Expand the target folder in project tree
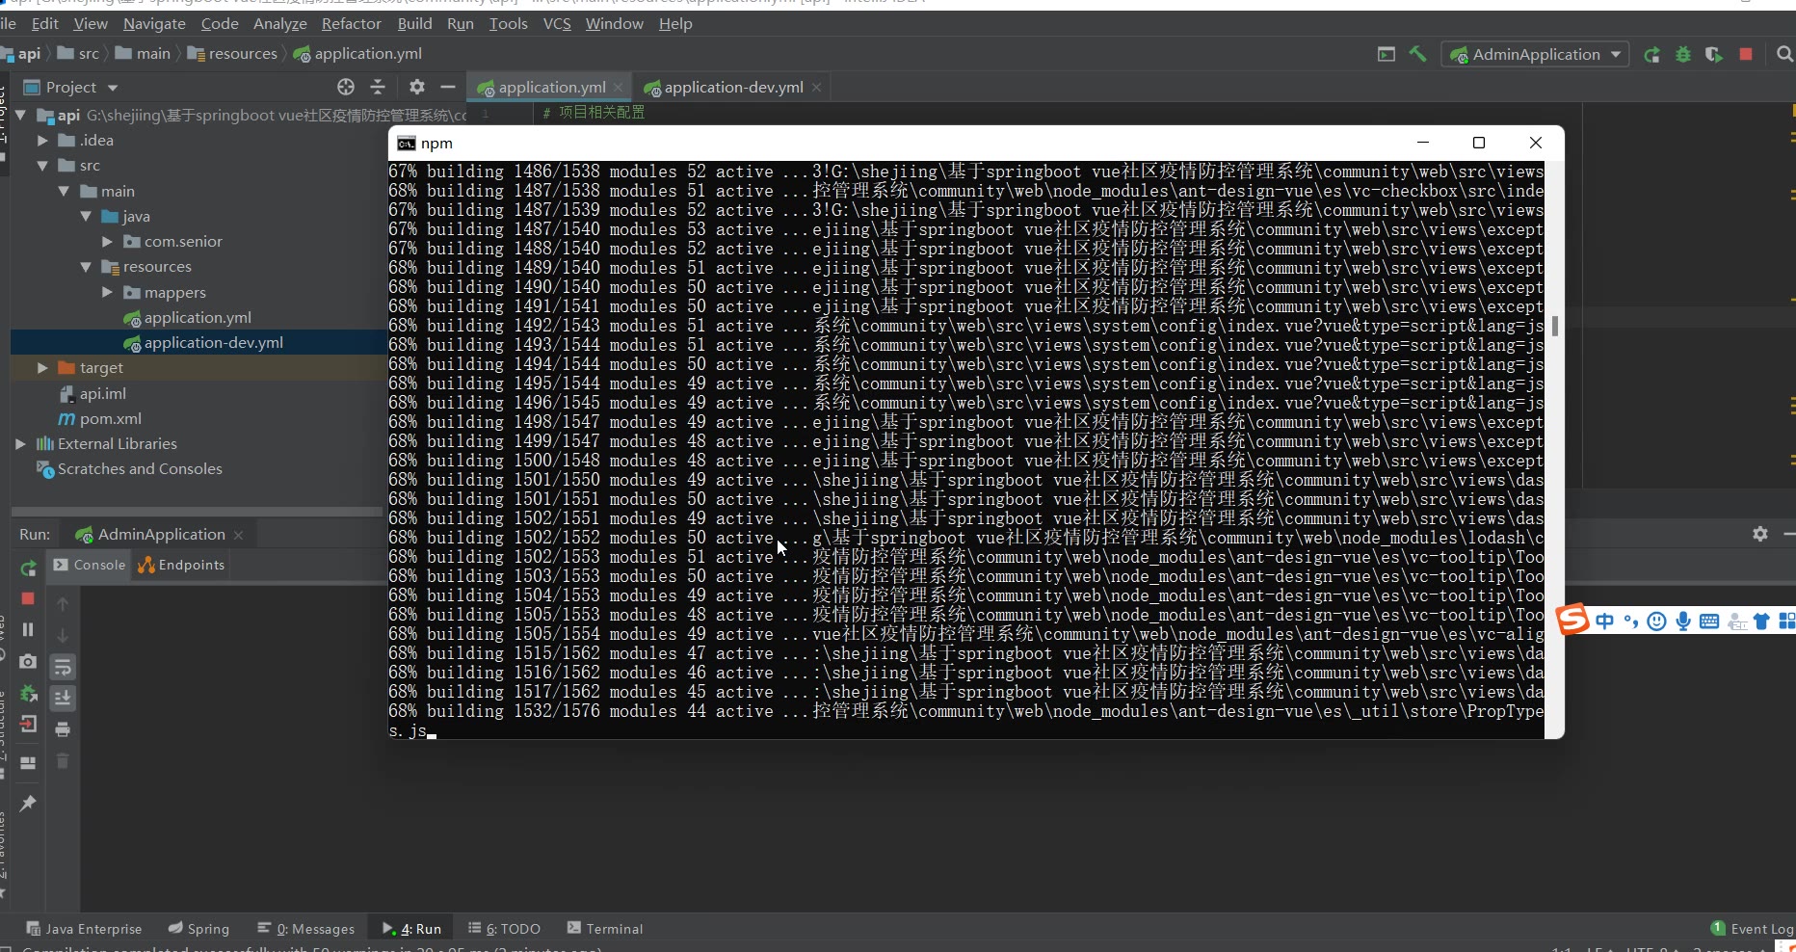The height and width of the screenshot is (952, 1796). coord(41,368)
